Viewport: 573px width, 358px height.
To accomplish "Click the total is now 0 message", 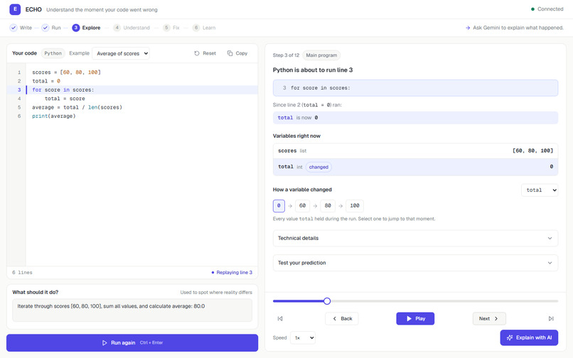I will (415, 118).
